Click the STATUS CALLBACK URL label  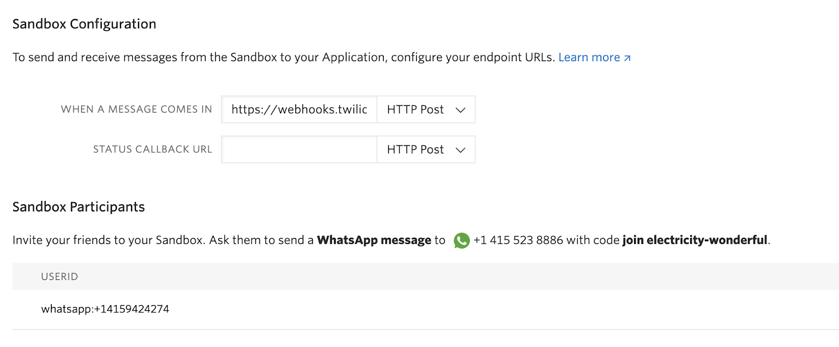[153, 150]
